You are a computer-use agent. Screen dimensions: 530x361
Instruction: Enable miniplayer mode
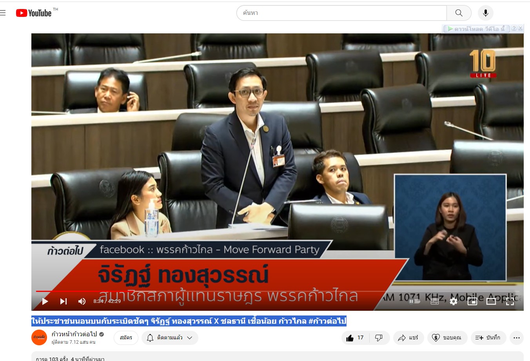point(472,301)
